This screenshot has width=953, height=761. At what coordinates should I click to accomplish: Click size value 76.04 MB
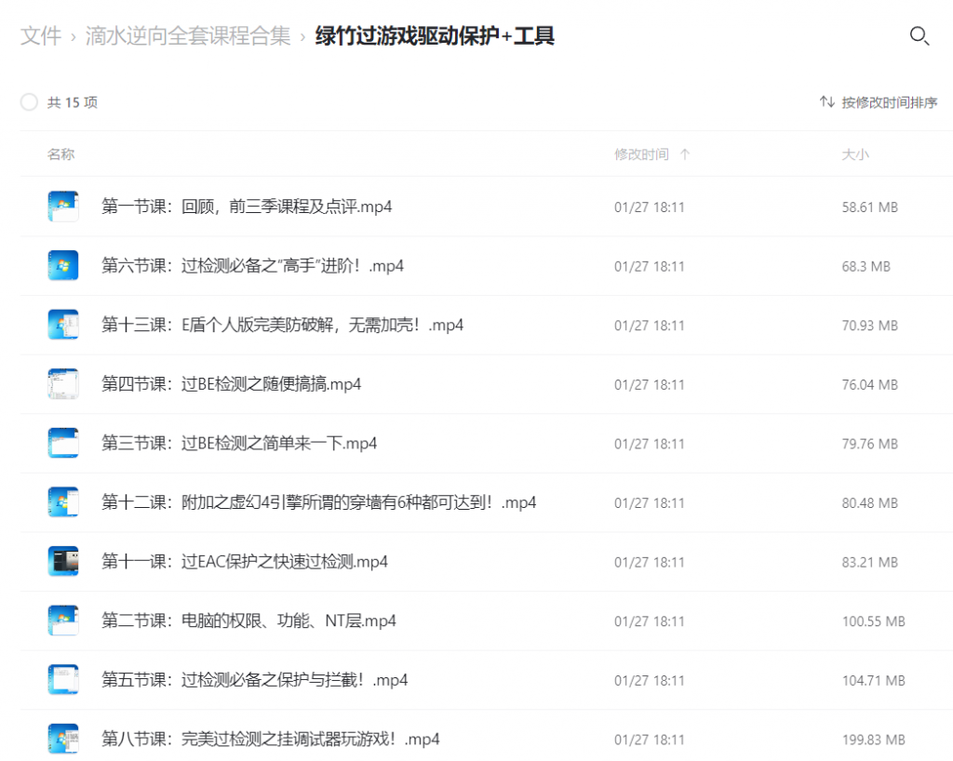[870, 384]
